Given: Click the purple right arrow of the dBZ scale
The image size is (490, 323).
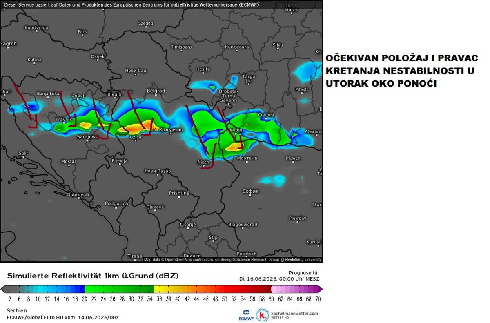Looking at the screenshot, I should 320,289.
